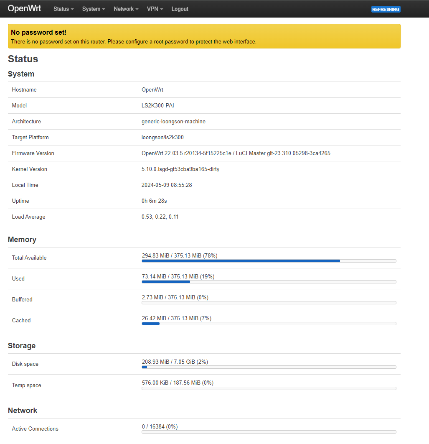Click the Disk space usage bar
Screen dimensions: 429x444
tap(269, 367)
